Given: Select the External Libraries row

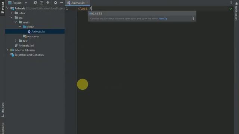Looking at the screenshot, I should coord(35,50).
